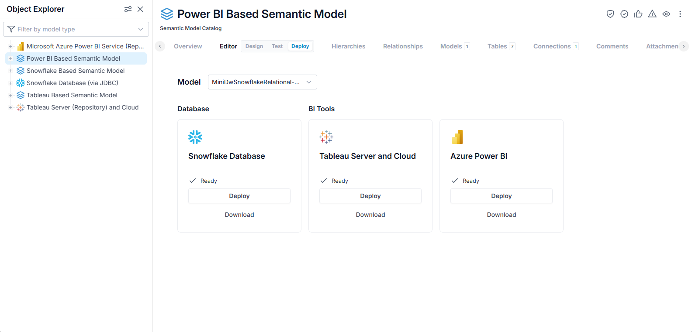Open the Model MiniDwSnowflakeRelational dropdown
Image resolution: width=692 pixels, height=332 pixels.
(263, 82)
